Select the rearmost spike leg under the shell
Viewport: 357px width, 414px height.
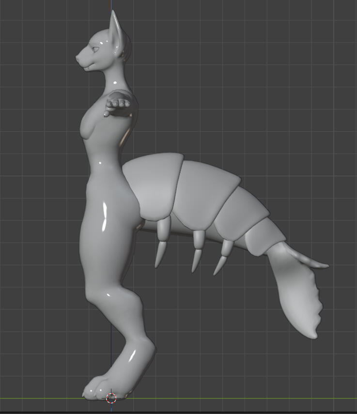[223, 257]
